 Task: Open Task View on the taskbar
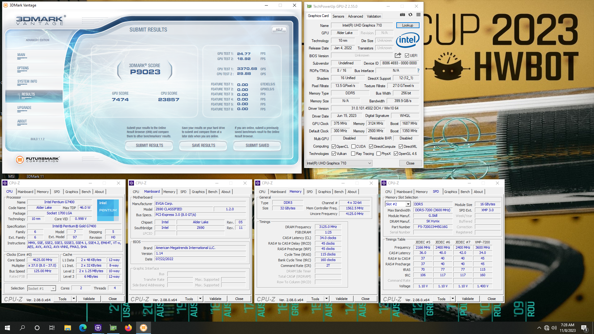(52, 328)
